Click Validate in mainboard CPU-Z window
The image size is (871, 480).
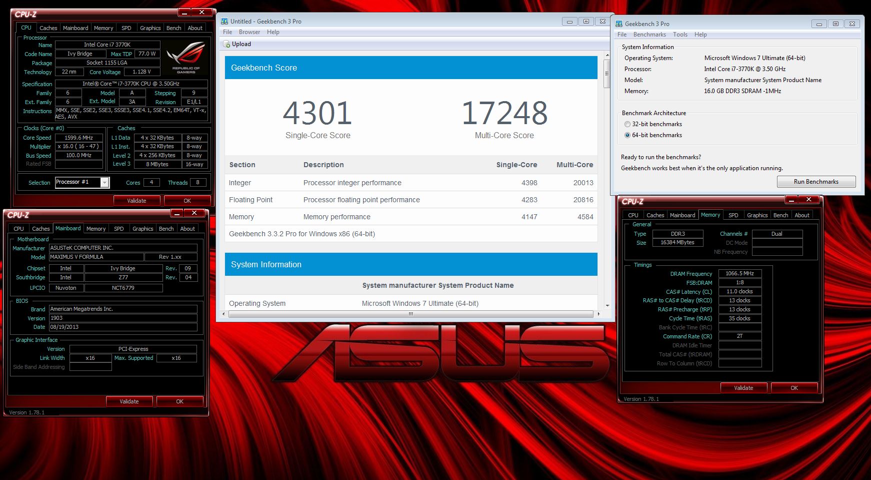pyautogui.click(x=129, y=401)
